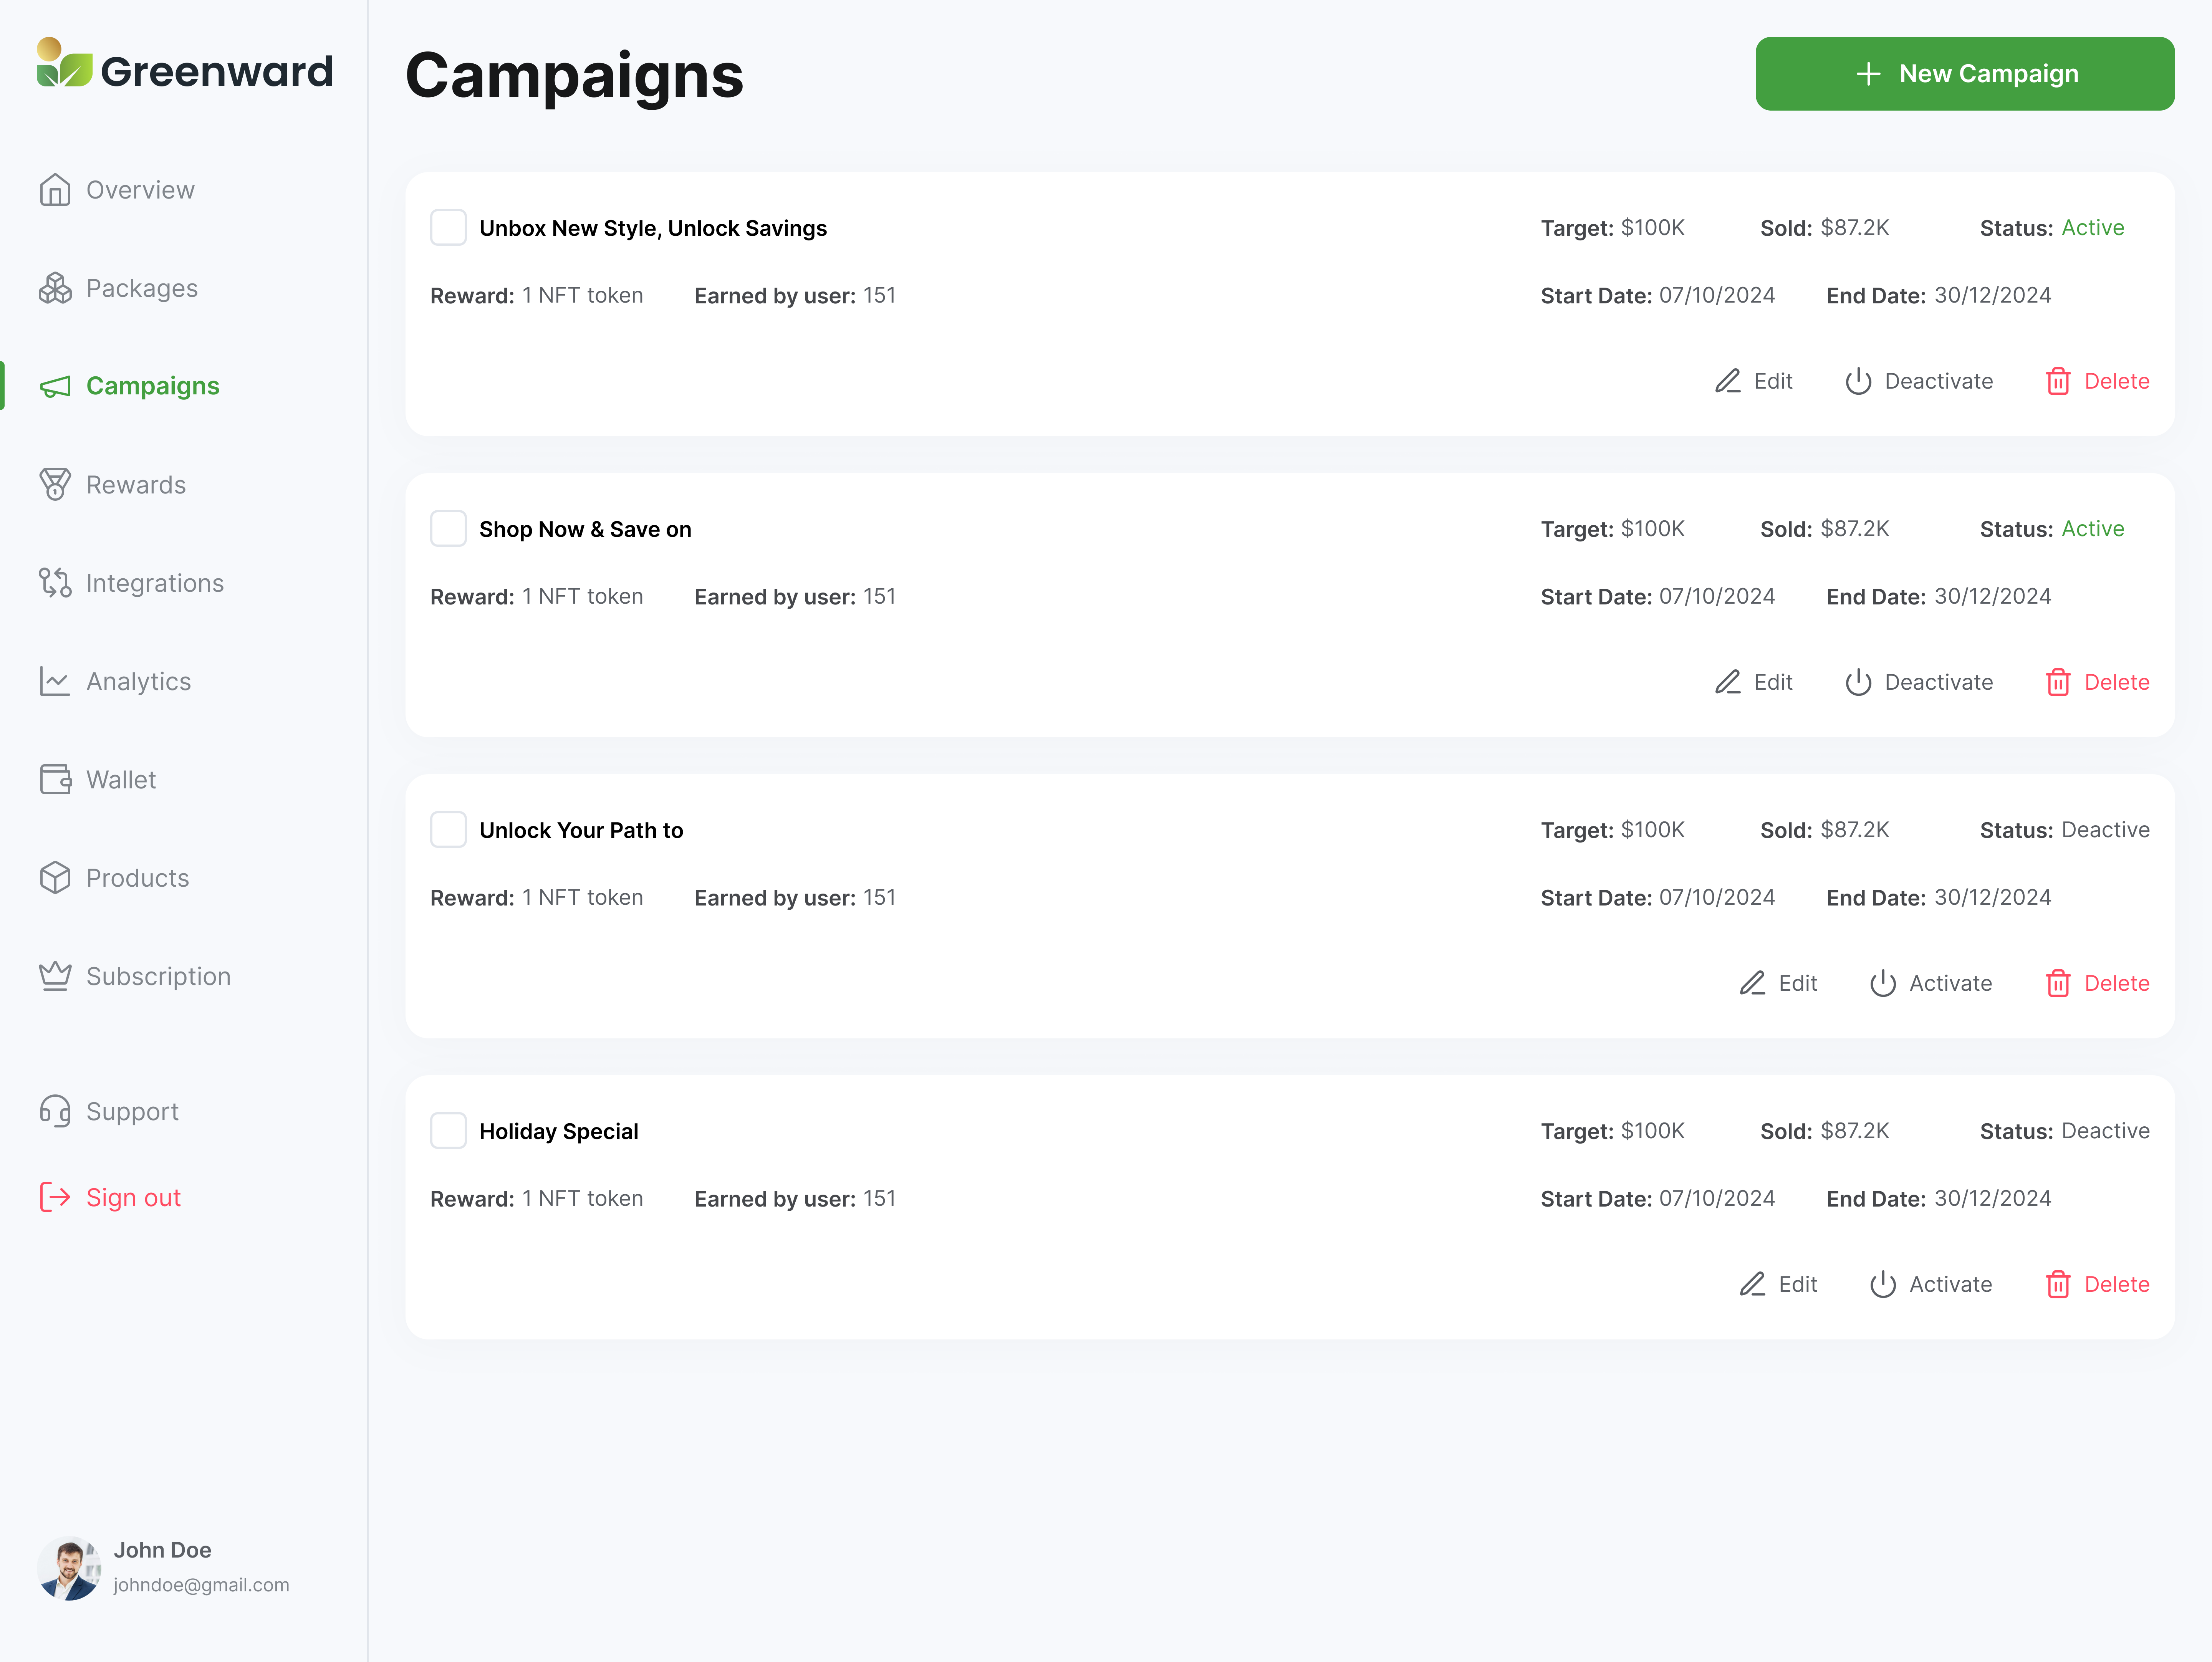Viewport: 2212px width, 1662px height.
Task: Go to the Overview menu item
Action: click(140, 190)
